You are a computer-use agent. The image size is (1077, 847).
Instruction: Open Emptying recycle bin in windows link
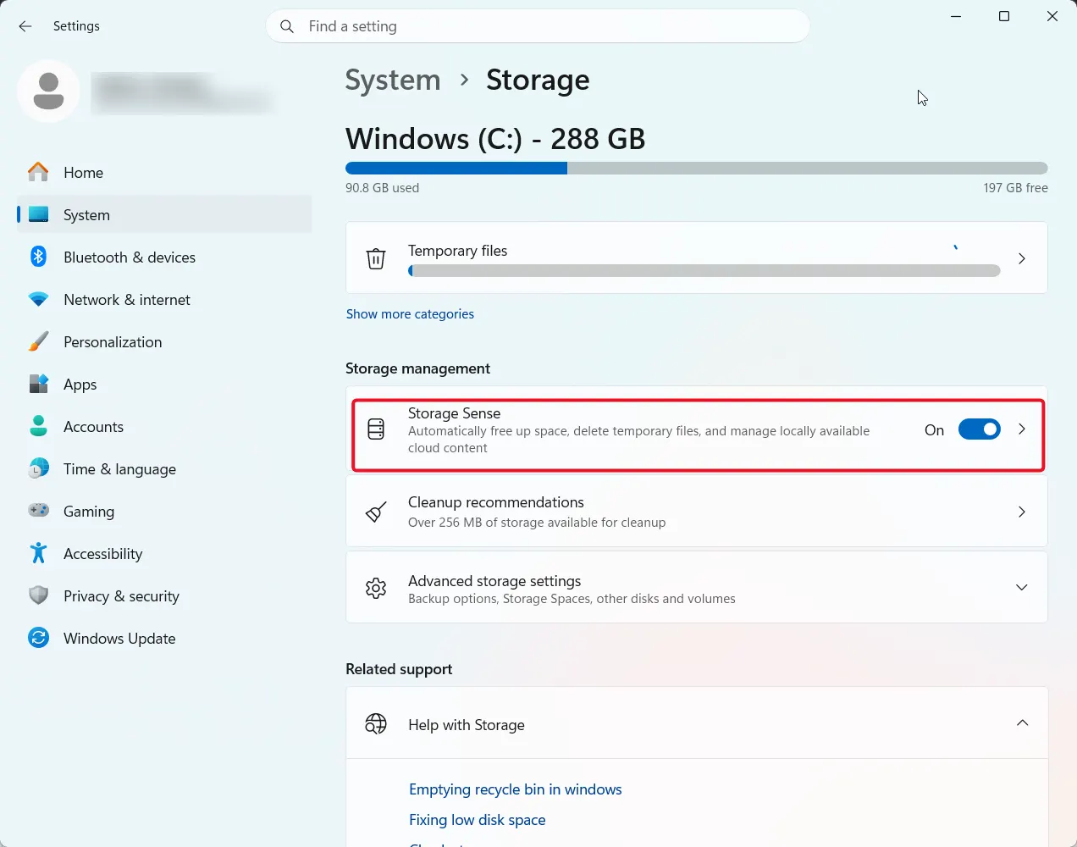tap(515, 789)
